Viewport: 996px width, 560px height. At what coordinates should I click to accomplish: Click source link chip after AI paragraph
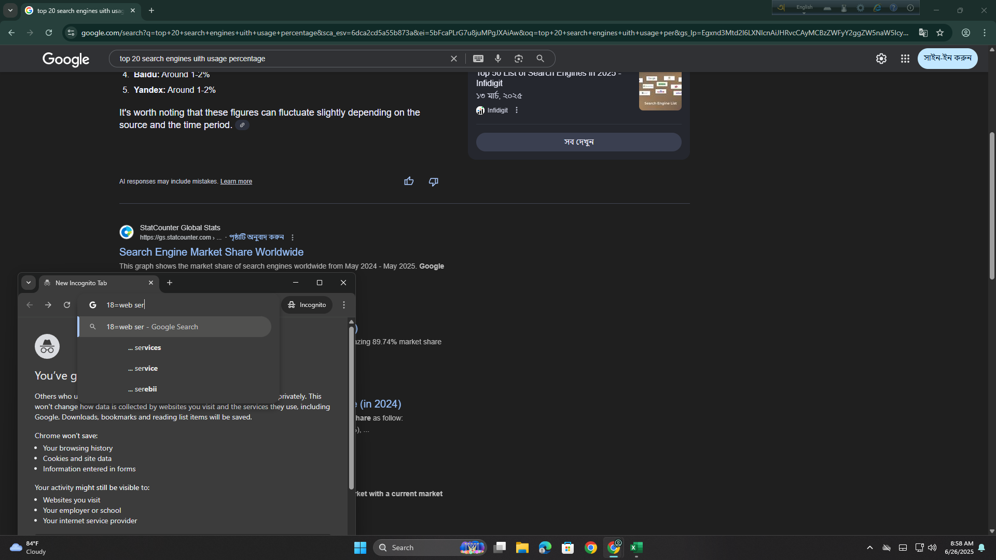242,125
